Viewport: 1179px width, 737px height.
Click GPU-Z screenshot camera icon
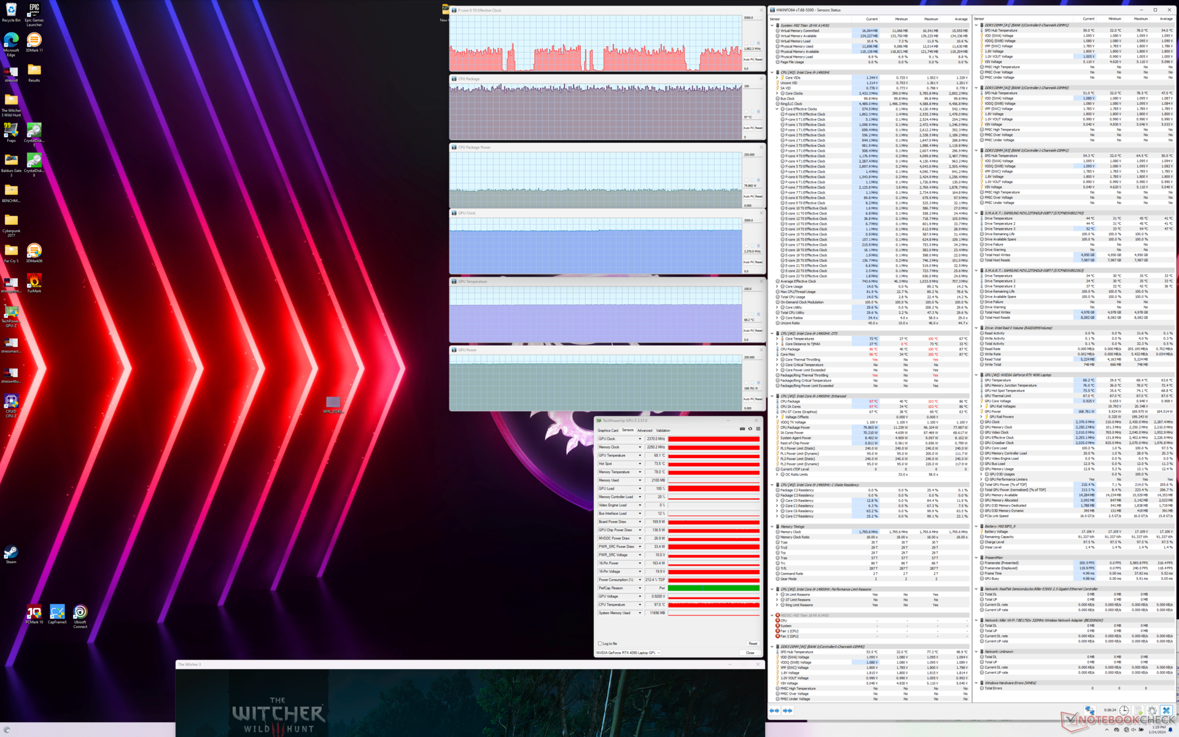click(x=742, y=429)
